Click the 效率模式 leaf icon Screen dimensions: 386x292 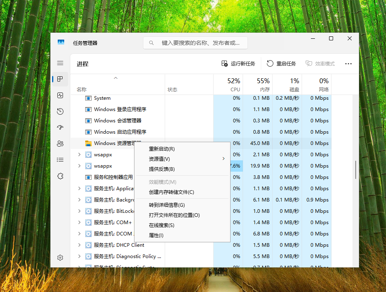(309, 63)
